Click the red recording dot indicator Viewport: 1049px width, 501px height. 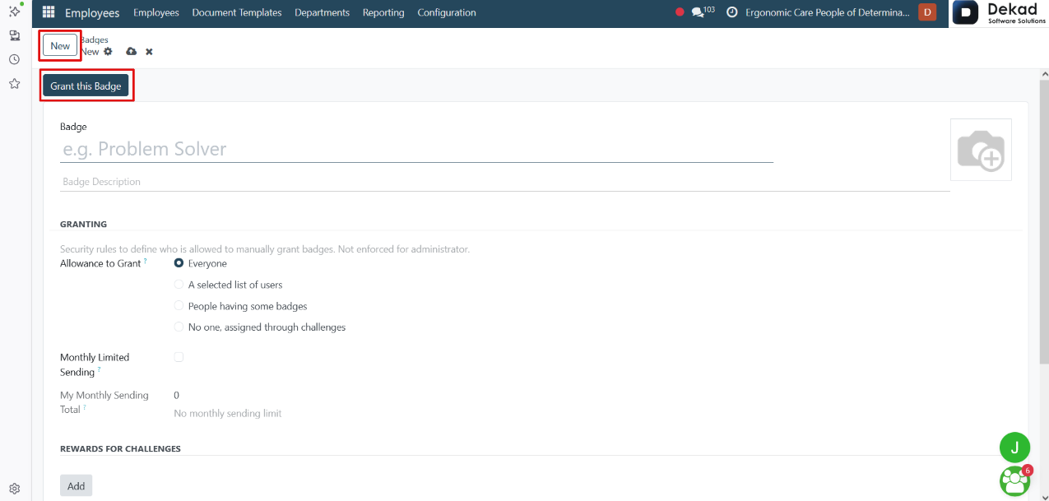tap(680, 12)
